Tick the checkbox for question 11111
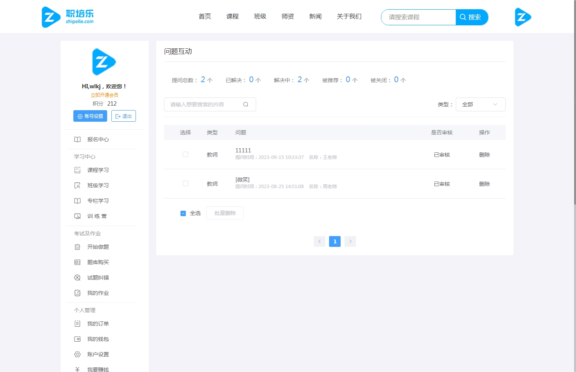 [185, 154]
